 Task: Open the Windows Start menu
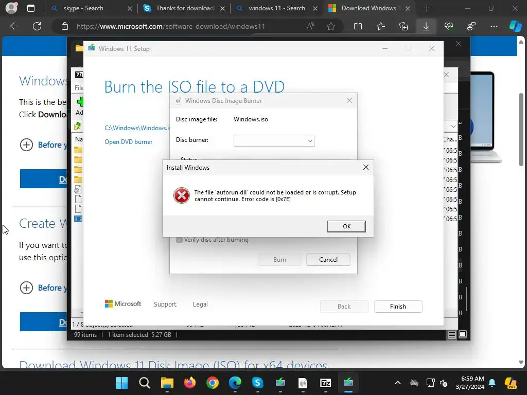(x=121, y=383)
